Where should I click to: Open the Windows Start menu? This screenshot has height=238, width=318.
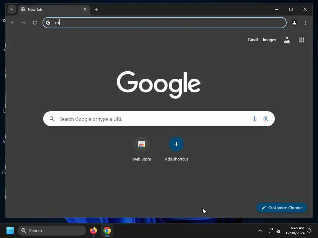pos(10,231)
